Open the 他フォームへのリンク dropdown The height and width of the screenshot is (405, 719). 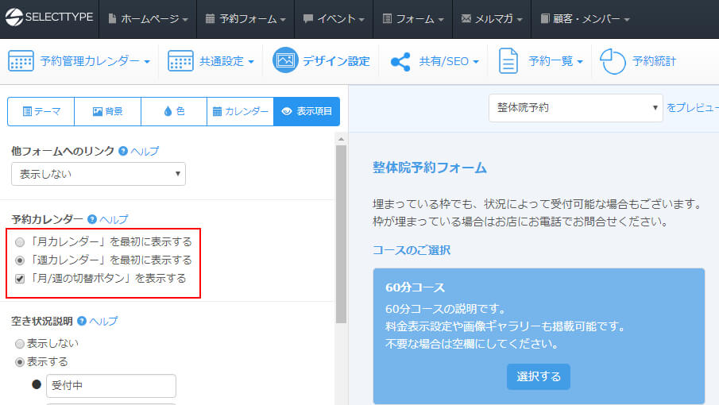coord(99,173)
